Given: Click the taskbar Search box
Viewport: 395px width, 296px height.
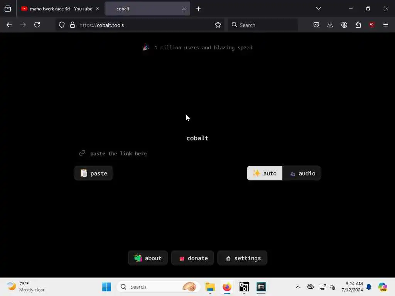Looking at the screenshot, I should (x=159, y=287).
